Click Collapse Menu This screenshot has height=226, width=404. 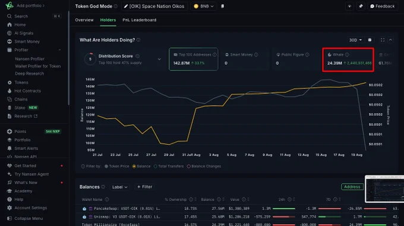point(25,218)
